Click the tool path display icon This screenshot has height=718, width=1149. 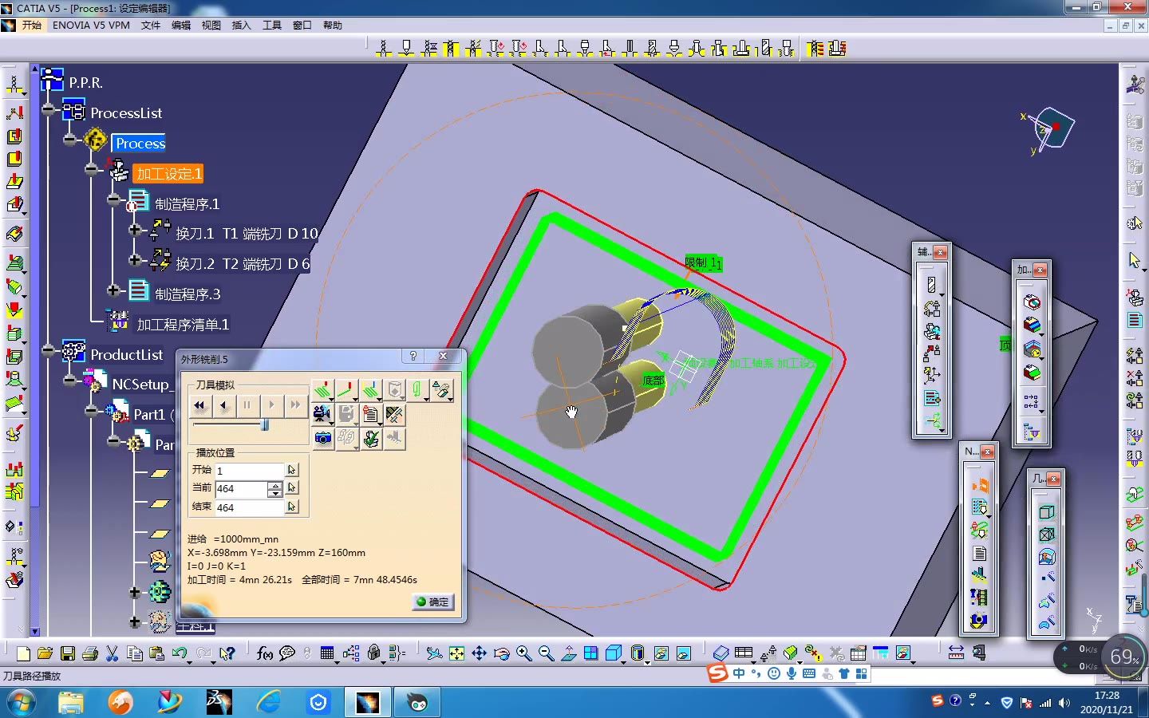pyautogui.click(x=322, y=389)
